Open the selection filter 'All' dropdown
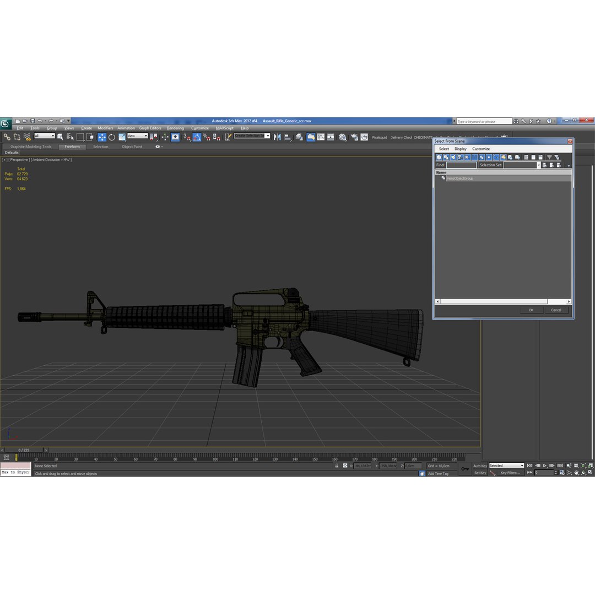 click(x=45, y=136)
